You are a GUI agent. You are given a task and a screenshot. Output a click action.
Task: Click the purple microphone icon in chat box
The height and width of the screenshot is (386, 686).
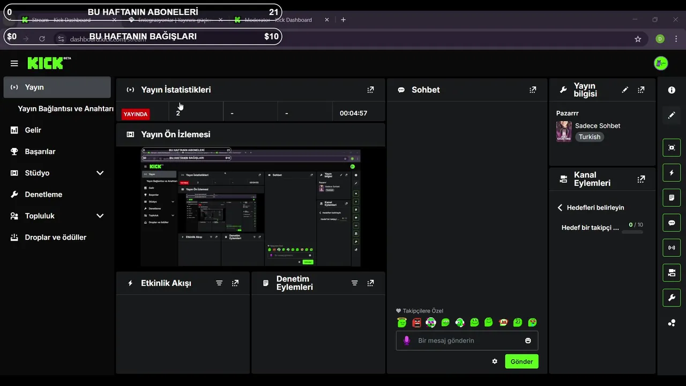coord(407,340)
